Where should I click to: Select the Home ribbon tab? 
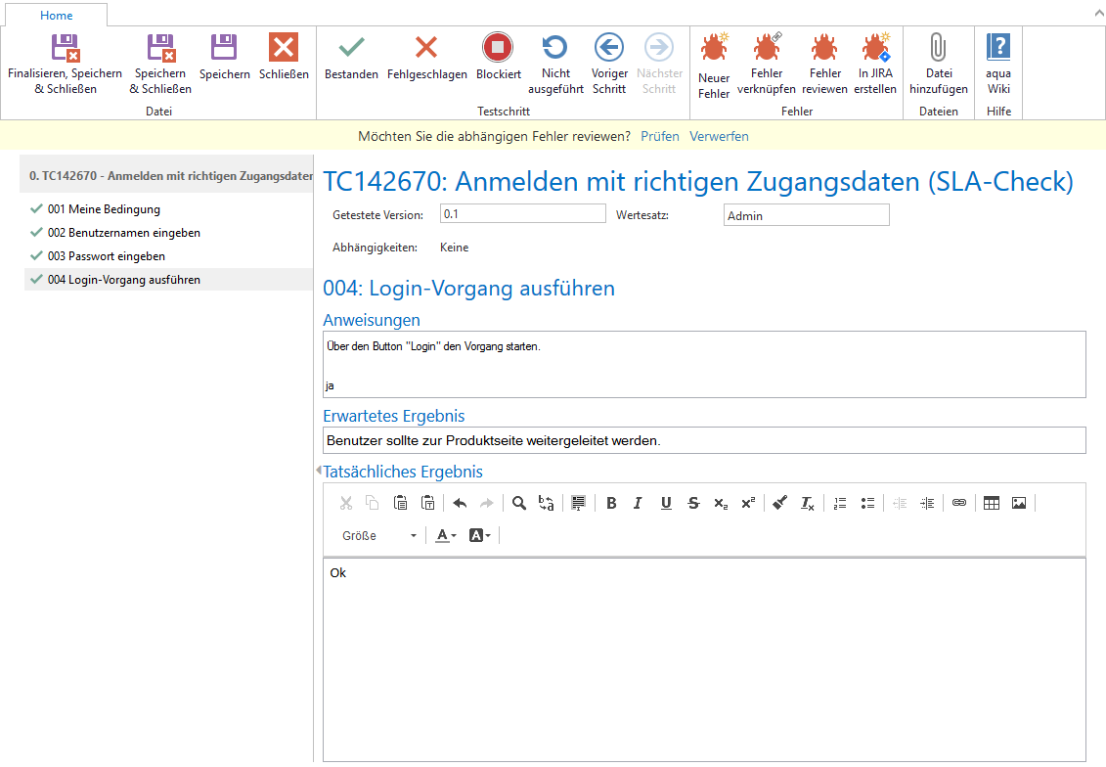click(56, 16)
